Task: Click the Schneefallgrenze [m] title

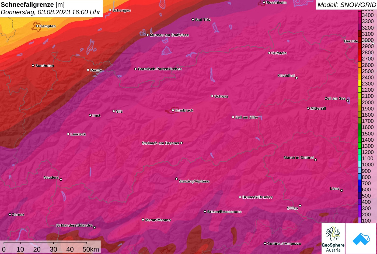Action: coord(33,5)
